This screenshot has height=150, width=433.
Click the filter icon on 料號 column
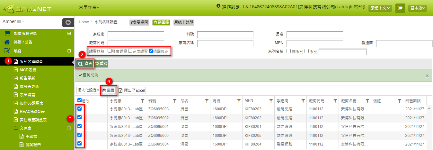pyautogui.click(x=174, y=101)
